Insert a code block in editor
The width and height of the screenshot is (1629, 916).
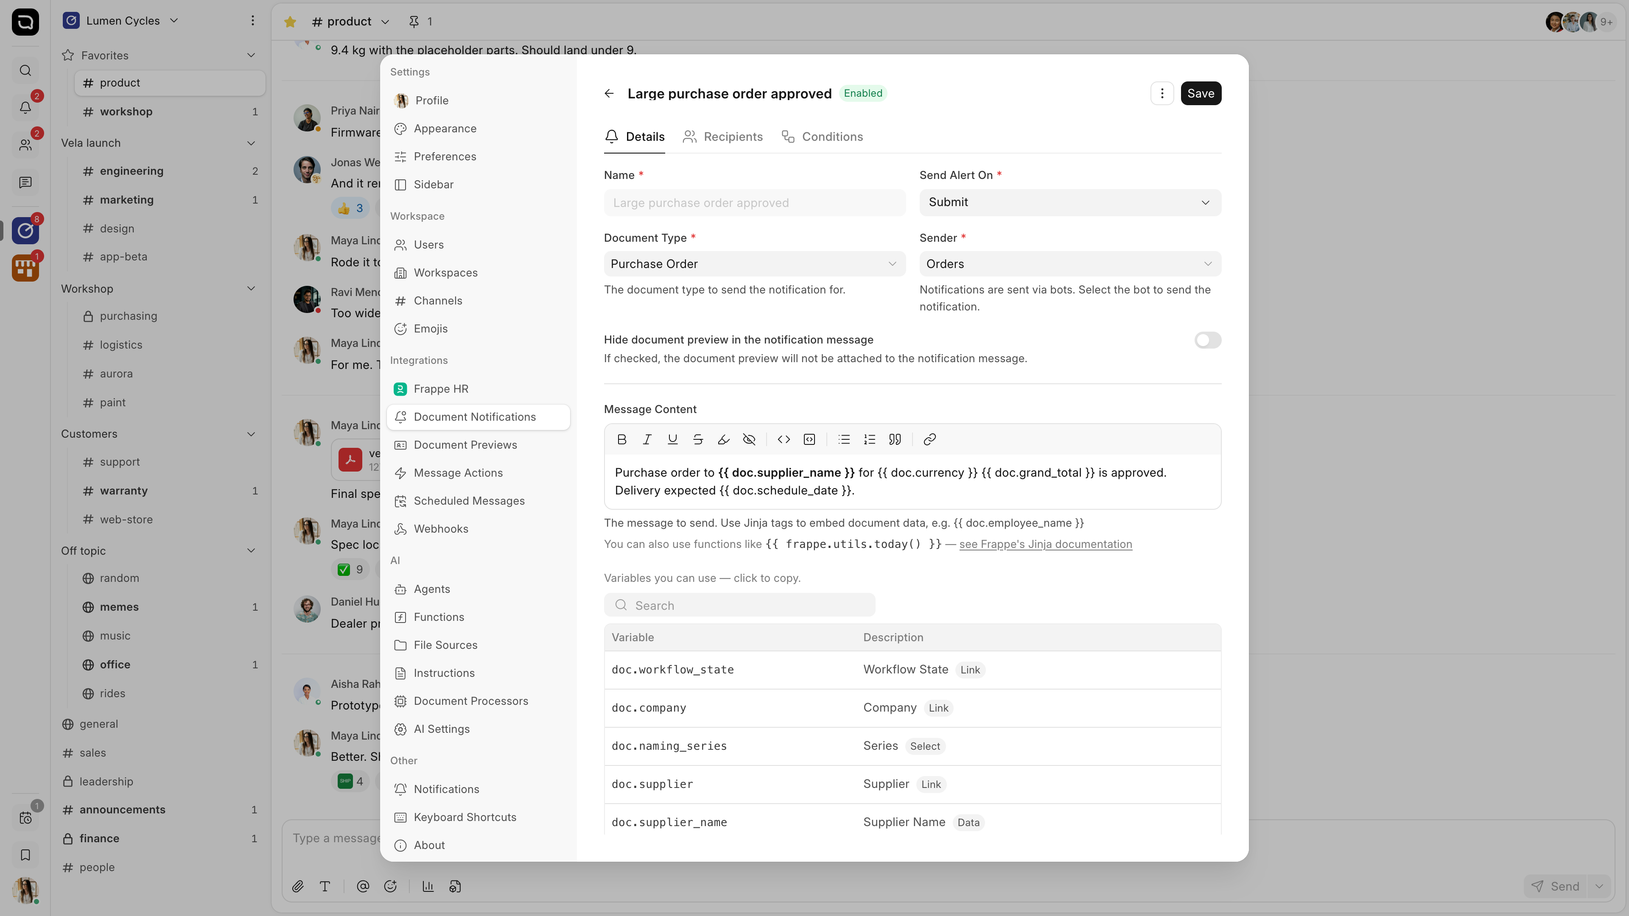pyautogui.click(x=809, y=439)
